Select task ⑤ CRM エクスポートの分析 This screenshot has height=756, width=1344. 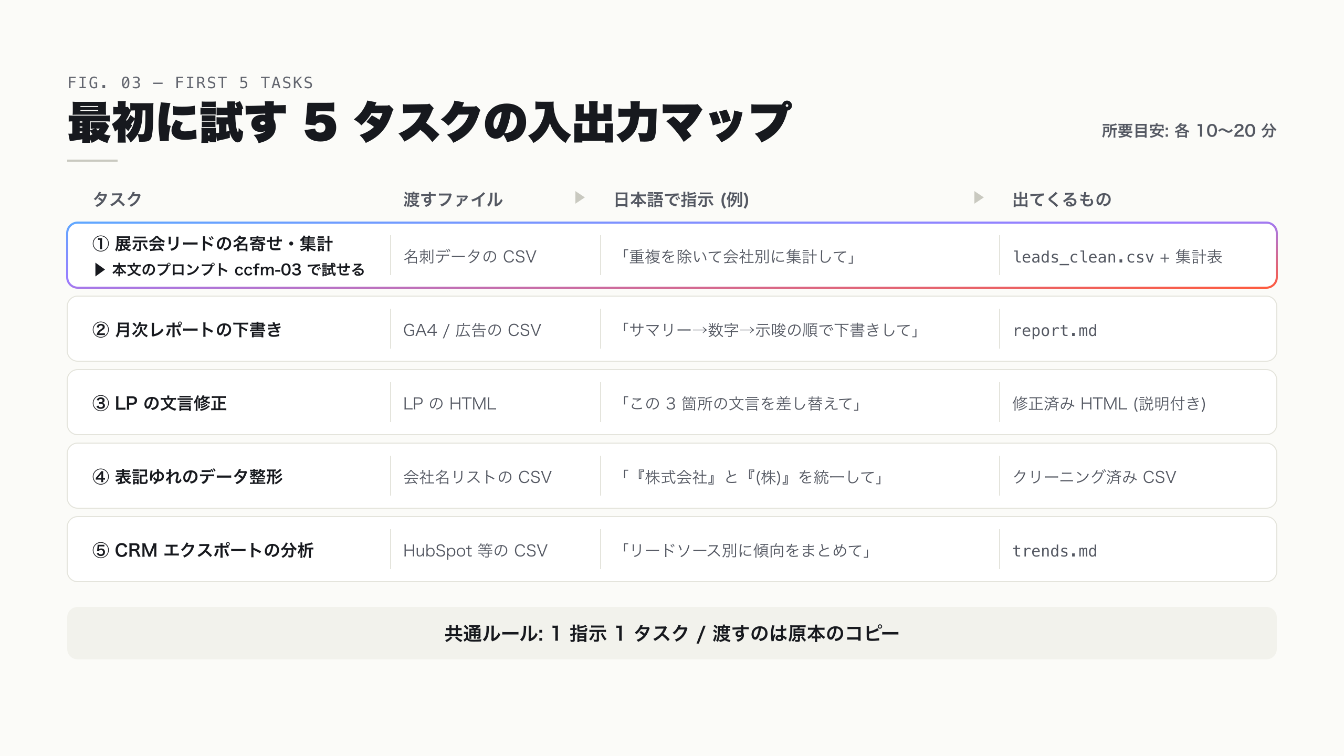tap(203, 550)
